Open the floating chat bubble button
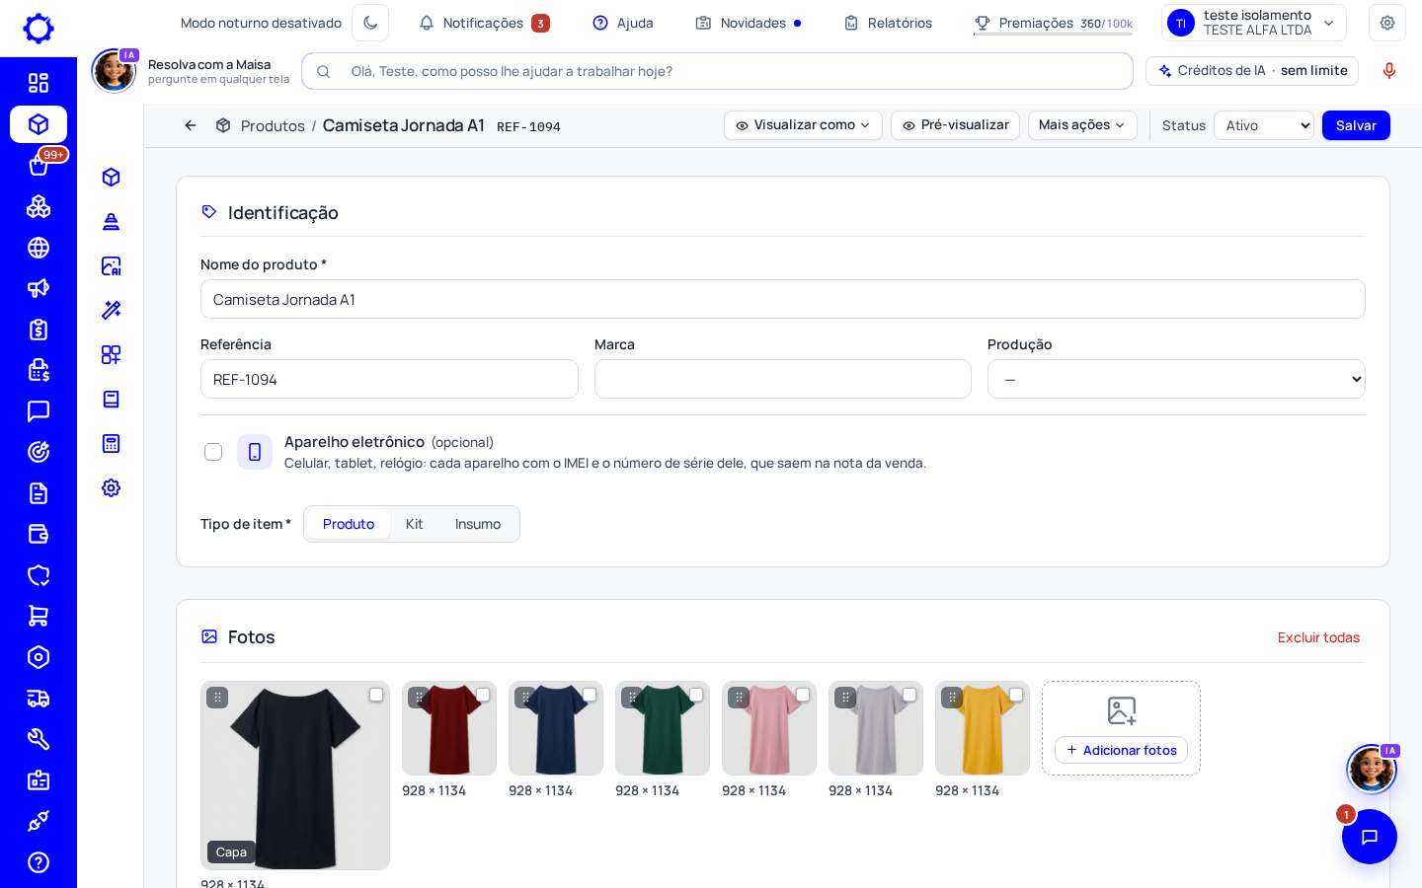1422x888 pixels. point(1370,837)
